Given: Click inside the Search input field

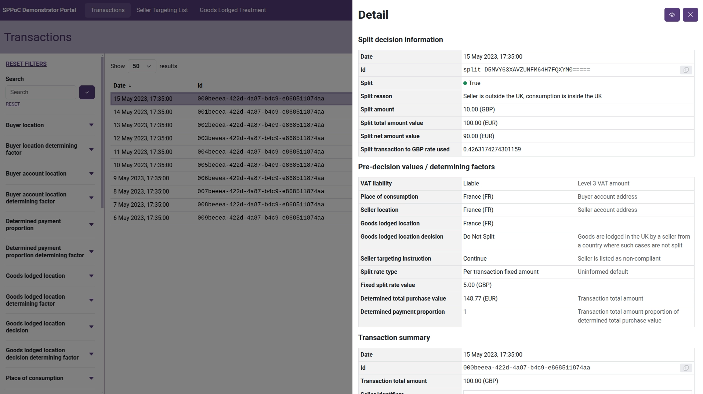Looking at the screenshot, I should pyautogui.click(x=41, y=92).
